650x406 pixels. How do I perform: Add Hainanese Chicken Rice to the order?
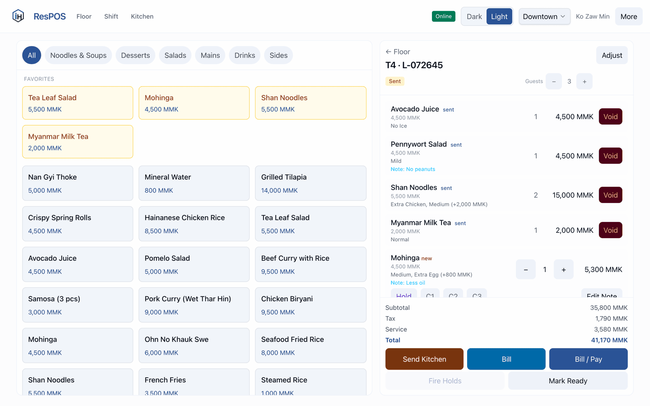(x=194, y=224)
